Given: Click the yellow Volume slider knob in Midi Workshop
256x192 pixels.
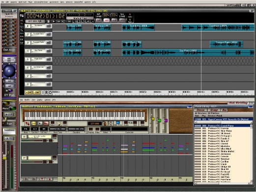Looking at the screenshot, I should click(153, 119).
